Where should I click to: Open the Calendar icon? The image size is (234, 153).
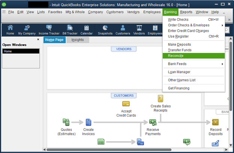pyautogui.click(x=87, y=30)
